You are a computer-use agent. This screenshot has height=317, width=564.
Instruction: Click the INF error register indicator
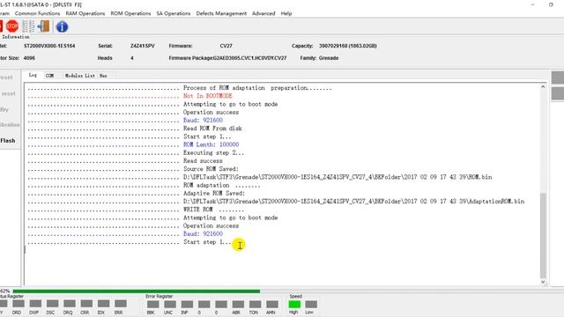point(187,305)
